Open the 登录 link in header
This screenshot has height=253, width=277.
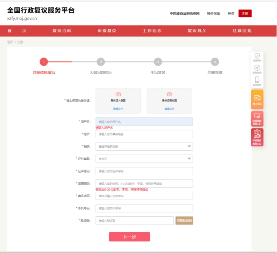click(231, 14)
